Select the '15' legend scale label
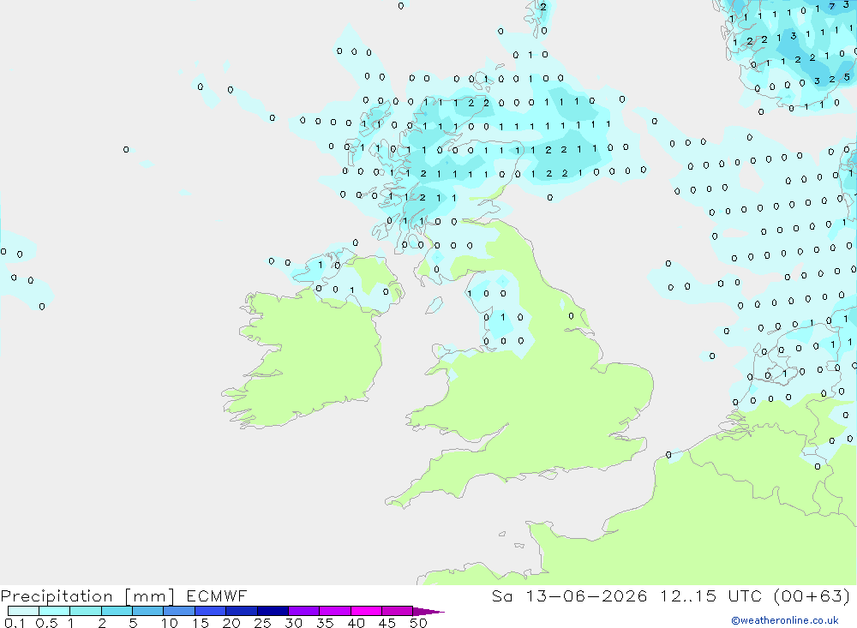Screen dimensions: 857x628 [201, 623]
